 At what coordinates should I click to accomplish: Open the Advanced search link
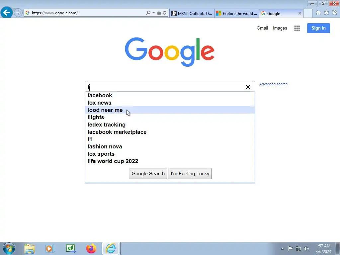click(273, 84)
